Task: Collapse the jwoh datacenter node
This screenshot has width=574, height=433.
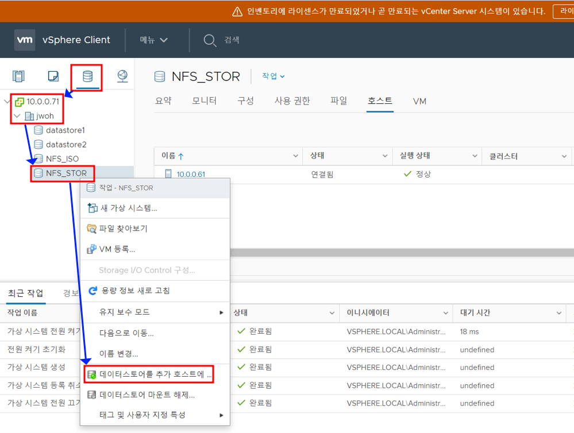Action: 17,116
